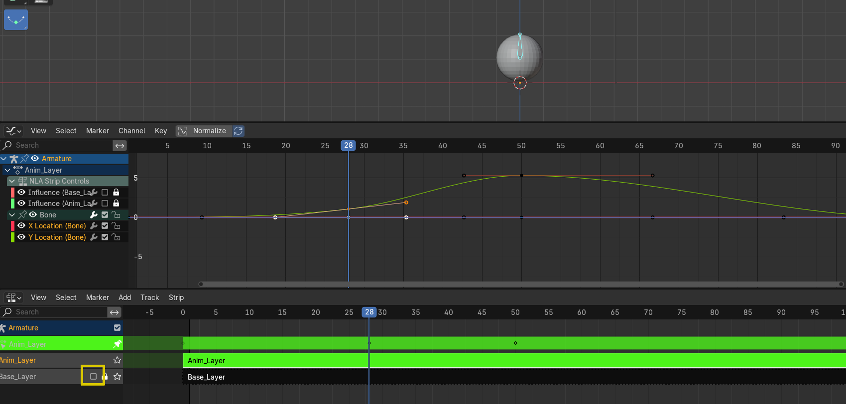
Task: Click the pin icon on Armature channel
Action: [24, 159]
